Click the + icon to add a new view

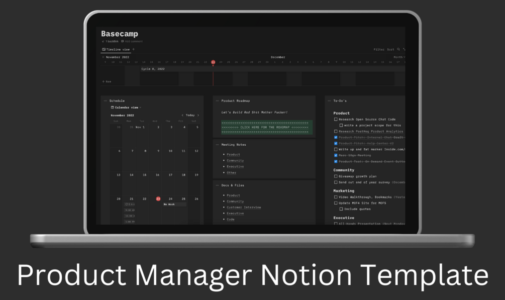pyautogui.click(x=133, y=49)
